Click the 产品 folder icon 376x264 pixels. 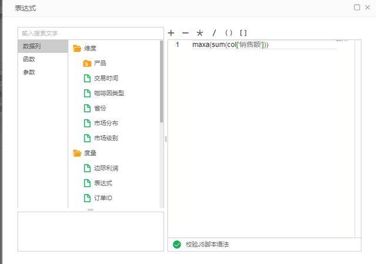(87, 64)
